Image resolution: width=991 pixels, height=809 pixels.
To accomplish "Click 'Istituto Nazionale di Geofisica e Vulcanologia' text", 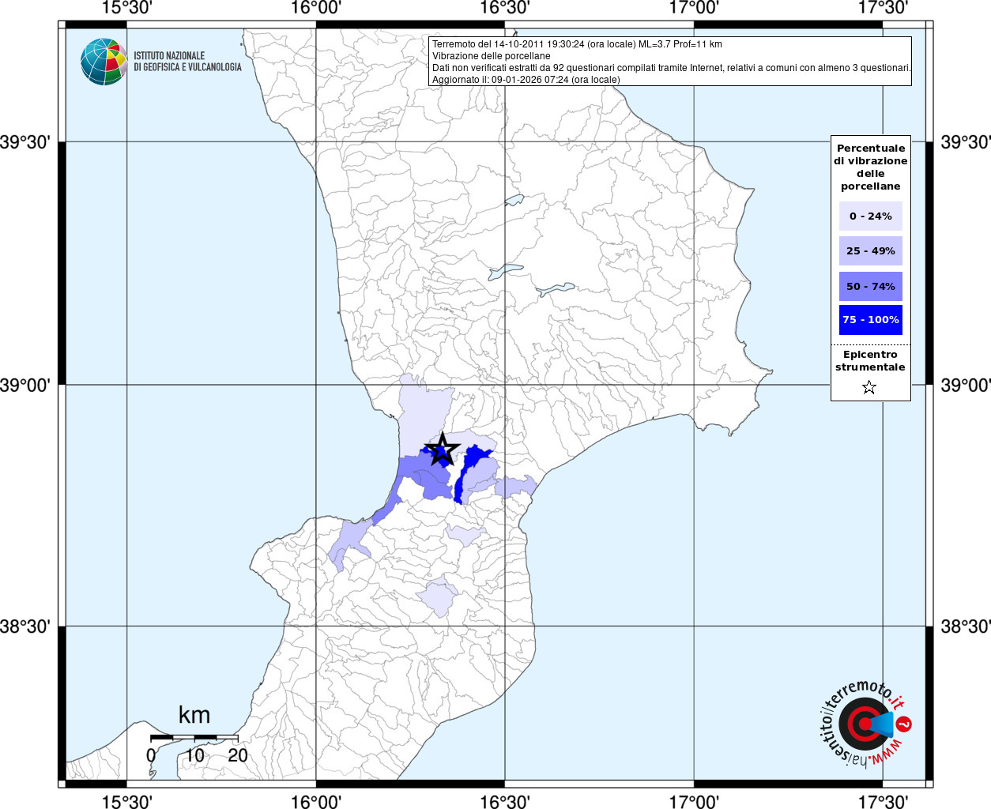I will pos(187,62).
